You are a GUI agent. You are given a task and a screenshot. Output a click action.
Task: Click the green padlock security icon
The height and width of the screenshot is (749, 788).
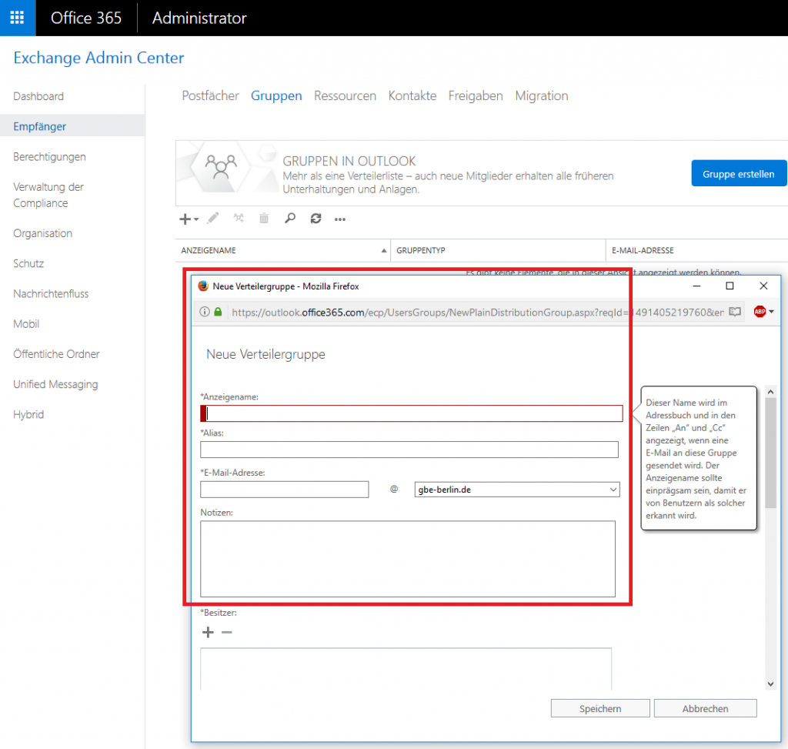(218, 312)
